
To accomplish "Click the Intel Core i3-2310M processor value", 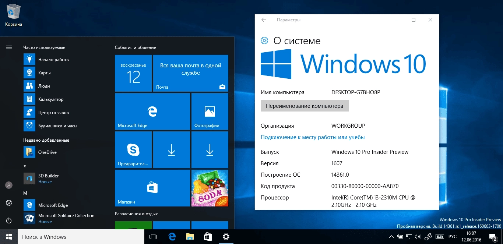I will (373, 201).
